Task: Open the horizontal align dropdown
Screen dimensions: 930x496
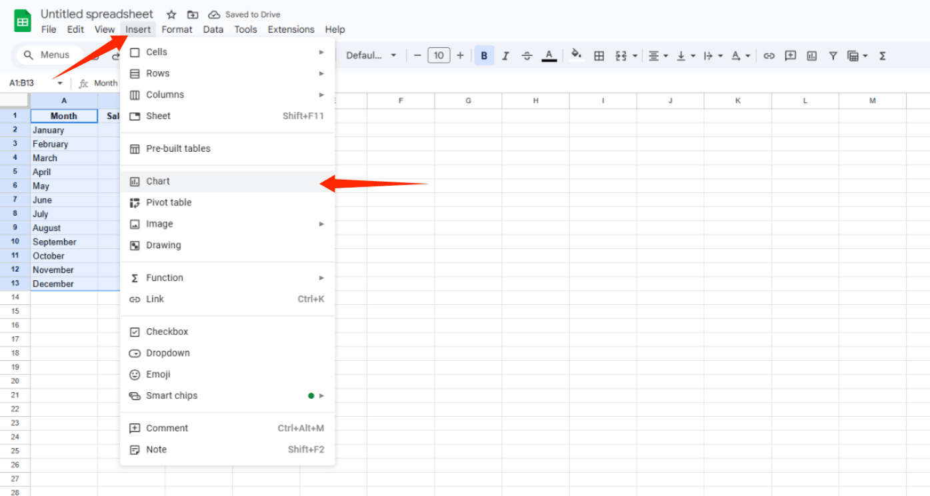Action: (657, 56)
